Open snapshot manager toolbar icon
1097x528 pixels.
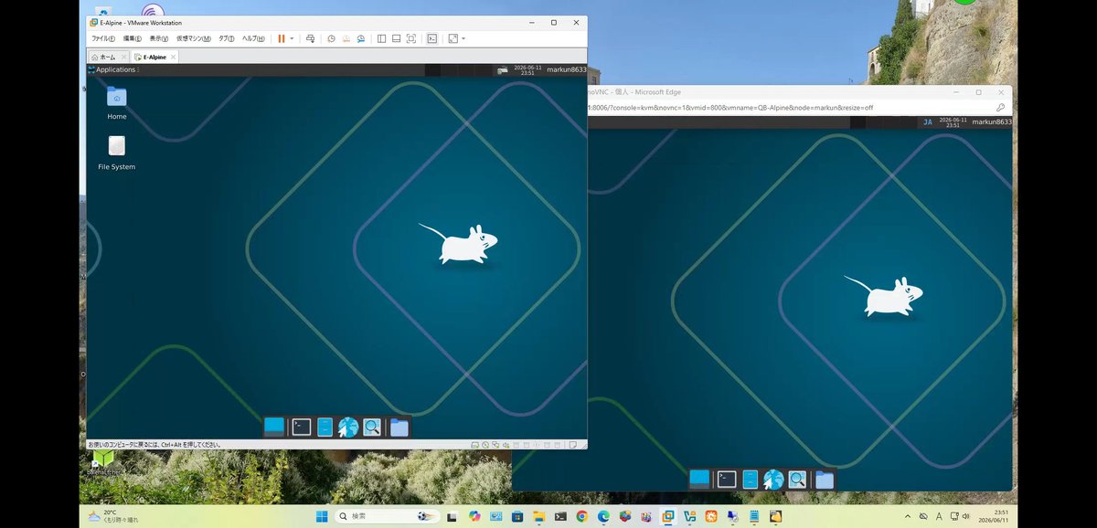pos(361,38)
